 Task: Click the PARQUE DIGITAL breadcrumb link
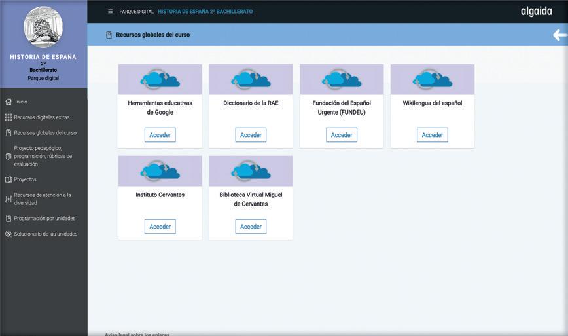137,12
